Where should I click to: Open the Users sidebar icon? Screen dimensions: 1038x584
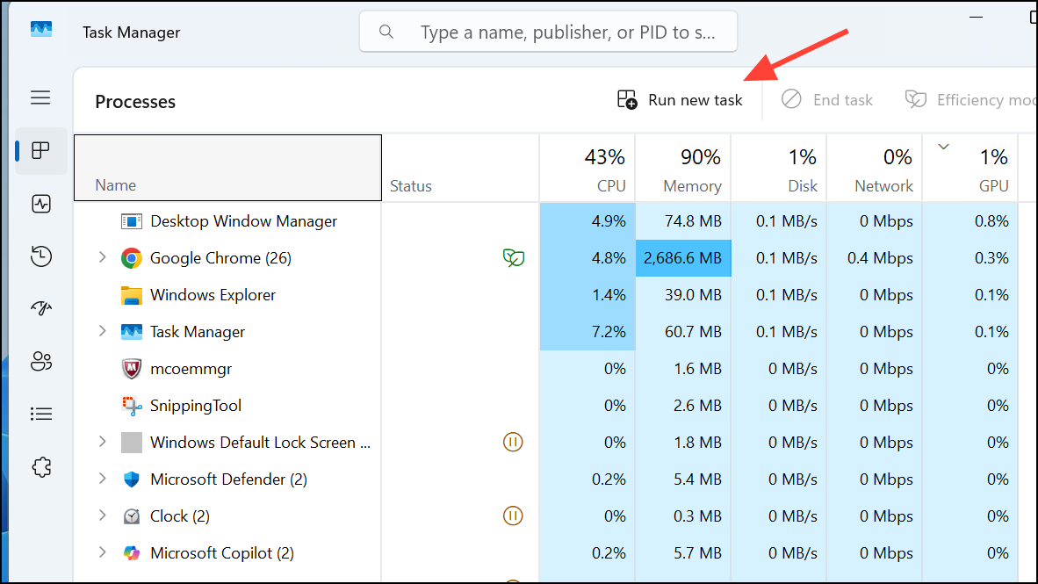click(40, 361)
